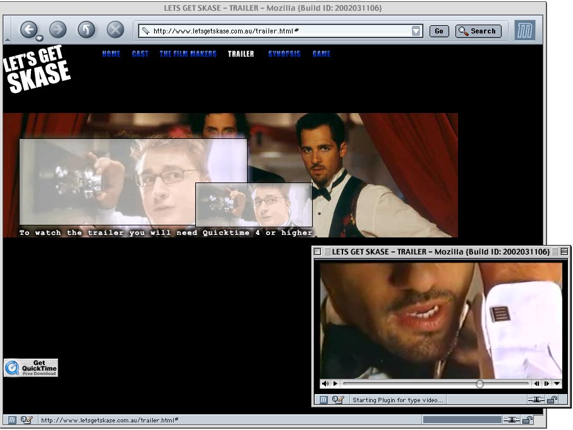Choose the small trailer thumbnail

coord(253,205)
